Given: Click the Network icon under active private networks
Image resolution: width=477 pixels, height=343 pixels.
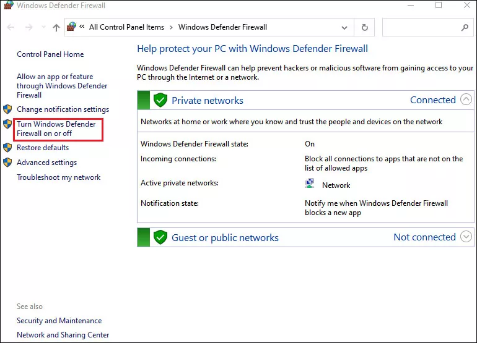Looking at the screenshot, I should pos(310,184).
